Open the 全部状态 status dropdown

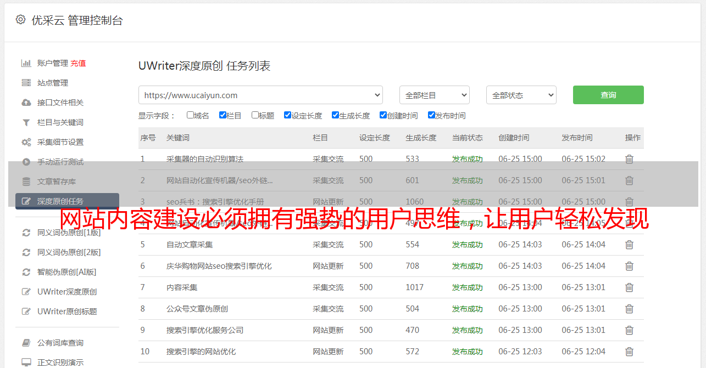pyautogui.click(x=521, y=95)
